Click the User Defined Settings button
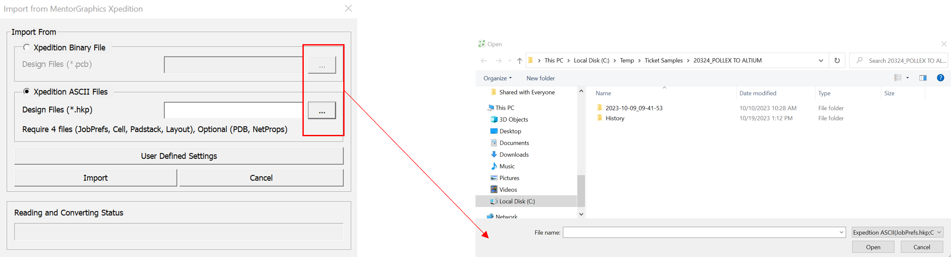The width and height of the screenshot is (951, 257). (179, 156)
